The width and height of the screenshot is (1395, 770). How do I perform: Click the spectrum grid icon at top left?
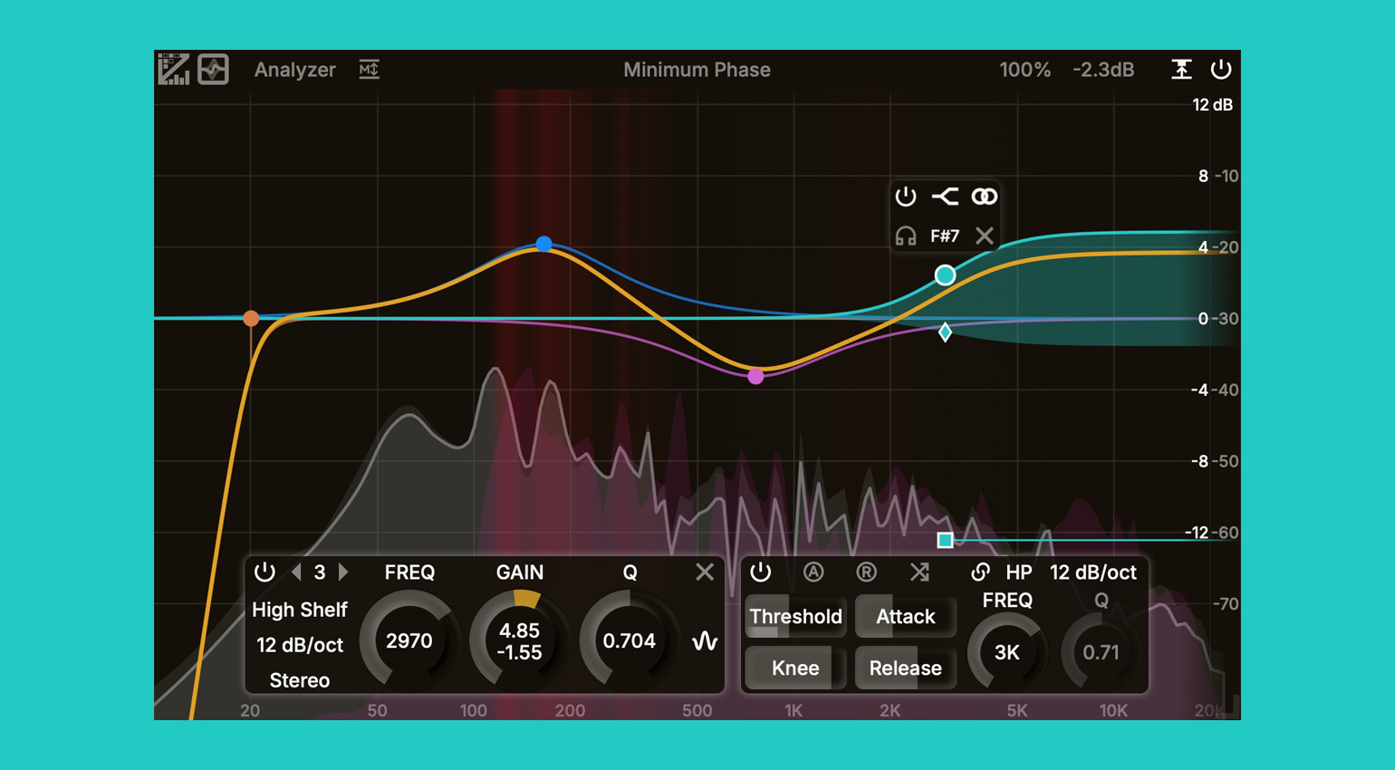173,70
